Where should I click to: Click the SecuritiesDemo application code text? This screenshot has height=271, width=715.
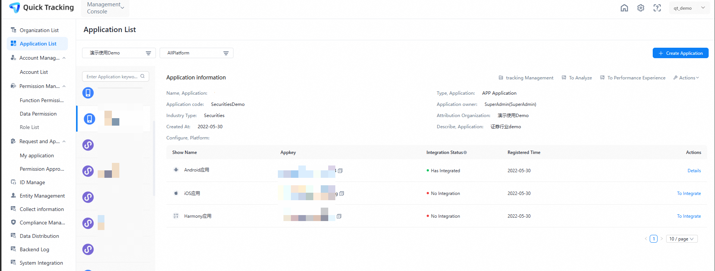click(228, 104)
